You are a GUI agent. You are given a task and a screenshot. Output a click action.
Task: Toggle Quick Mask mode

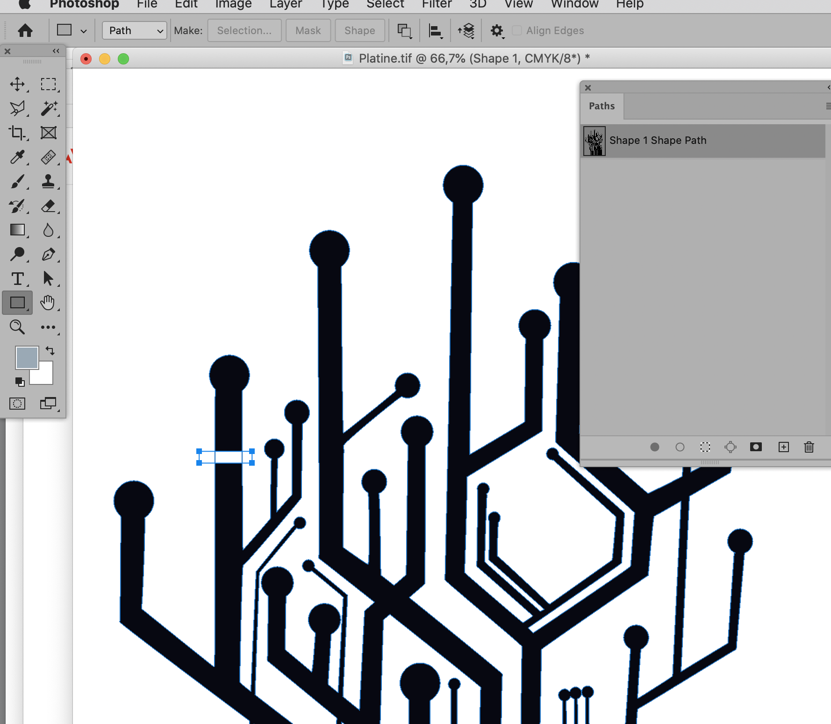click(17, 404)
